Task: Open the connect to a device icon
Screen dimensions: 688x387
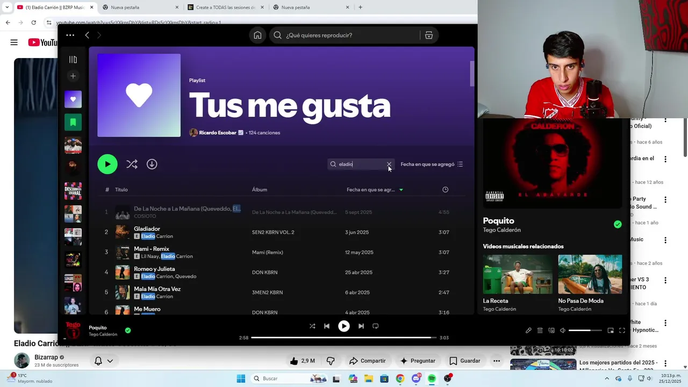Action: pos(551,331)
